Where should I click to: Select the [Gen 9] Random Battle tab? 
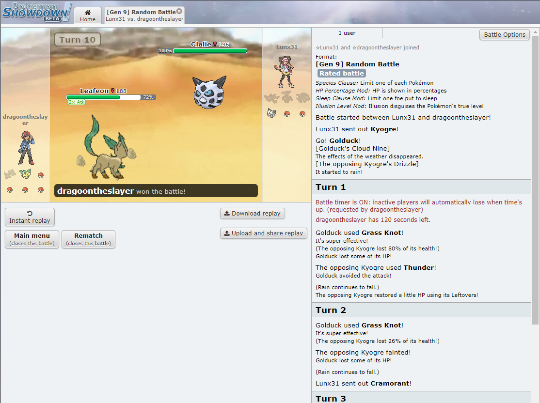point(144,15)
